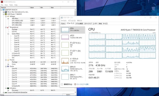Click the Corsair memory module icon
Screen dimensions: 159x96
tap(6, 93)
